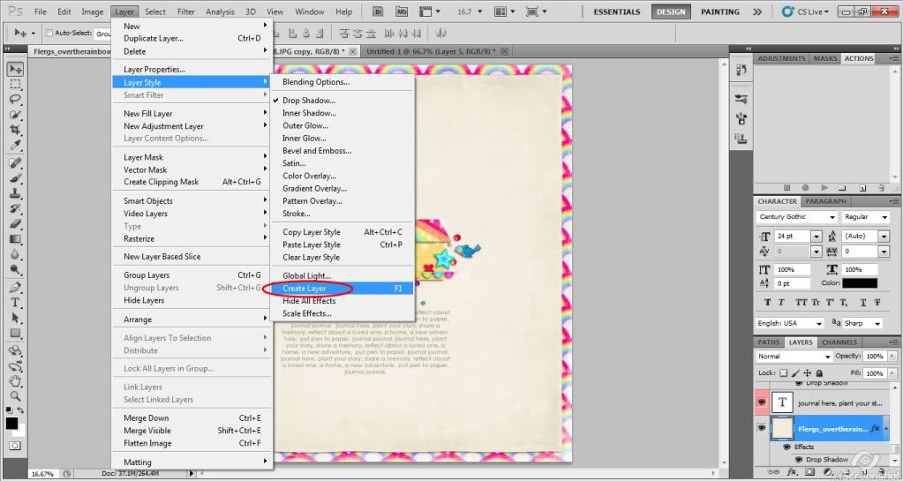
Task: Pick the Crop tool
Action: tap(16, 129)
